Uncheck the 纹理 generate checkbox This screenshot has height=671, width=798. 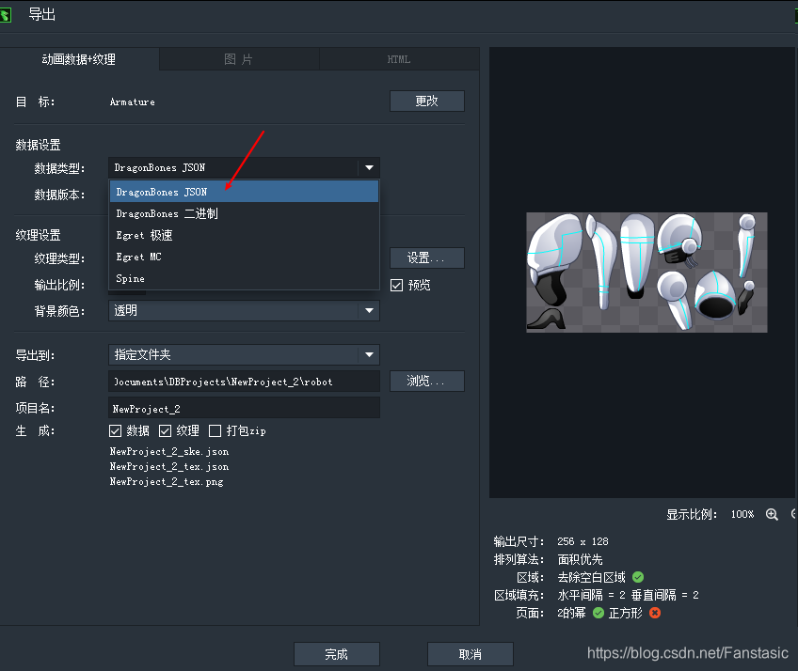click(x=165, y=431)
